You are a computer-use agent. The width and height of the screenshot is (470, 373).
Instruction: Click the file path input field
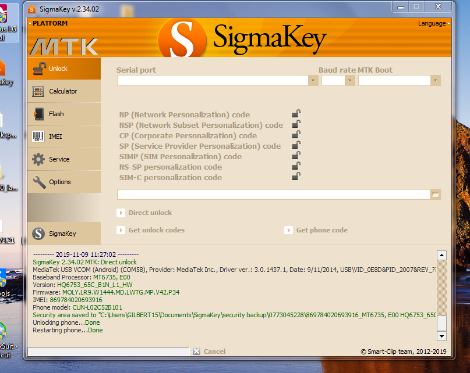click(x=274, y=195)
